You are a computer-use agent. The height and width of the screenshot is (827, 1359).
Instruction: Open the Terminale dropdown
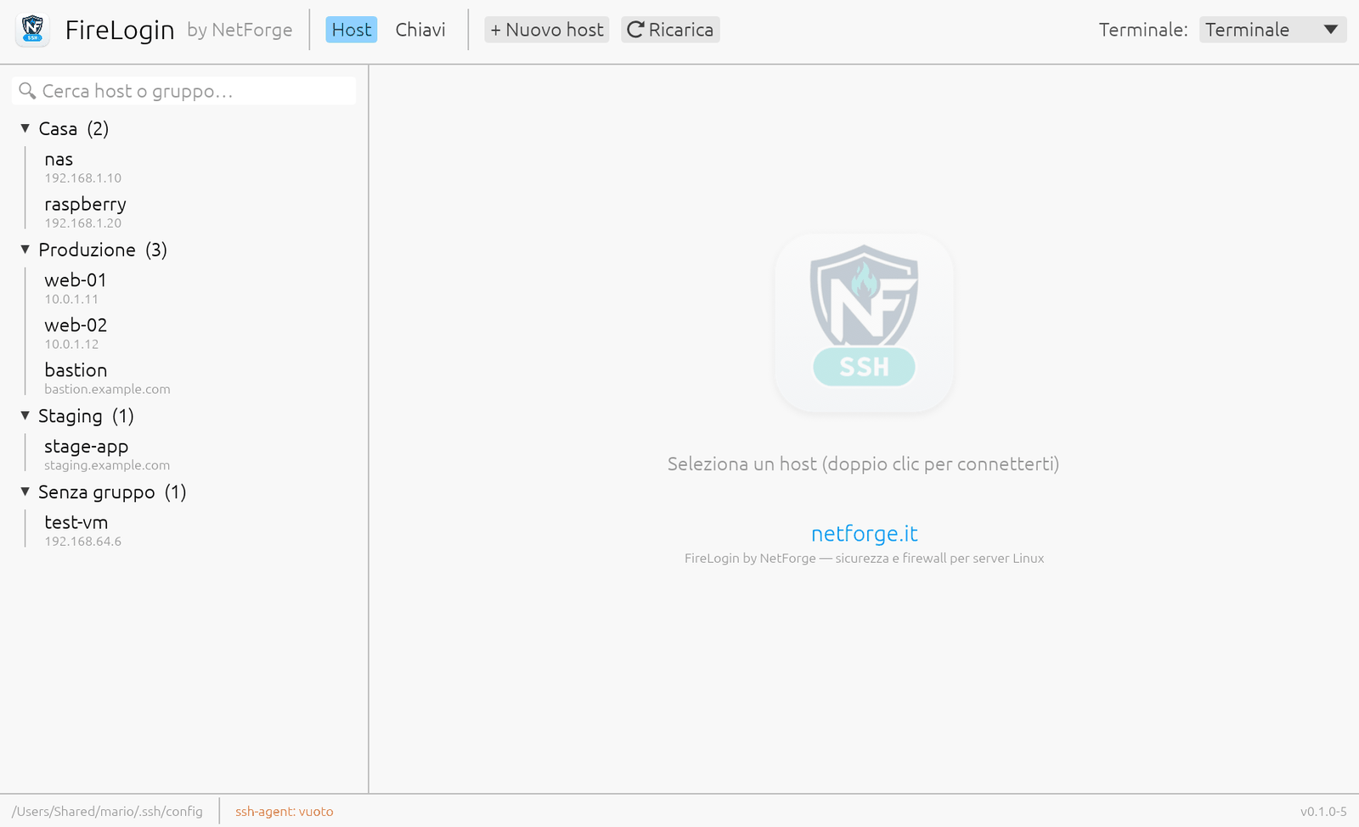click(1272, 30)
